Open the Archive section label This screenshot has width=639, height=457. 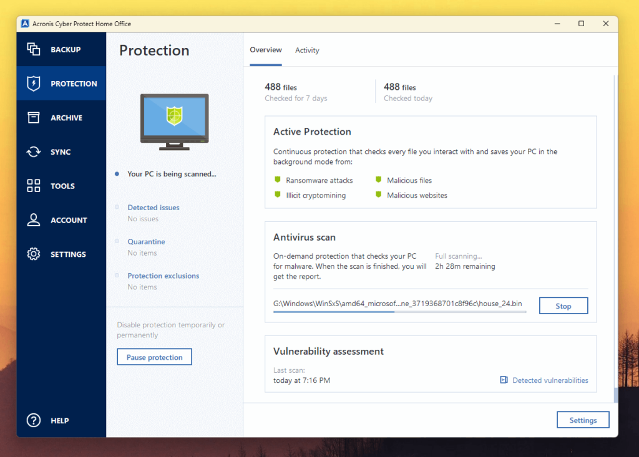pos(66,118)
